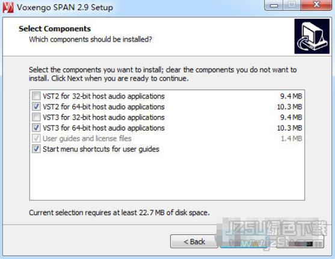
Task: Click grayed User guides and license checkbox
Action: (36, 138)
